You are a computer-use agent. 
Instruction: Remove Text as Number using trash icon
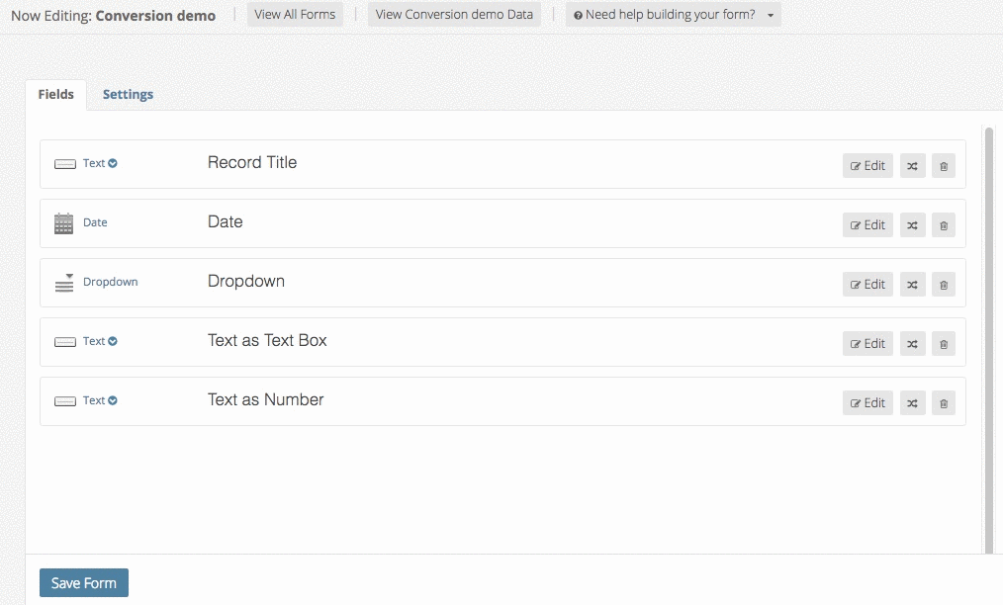pos(943,403)
